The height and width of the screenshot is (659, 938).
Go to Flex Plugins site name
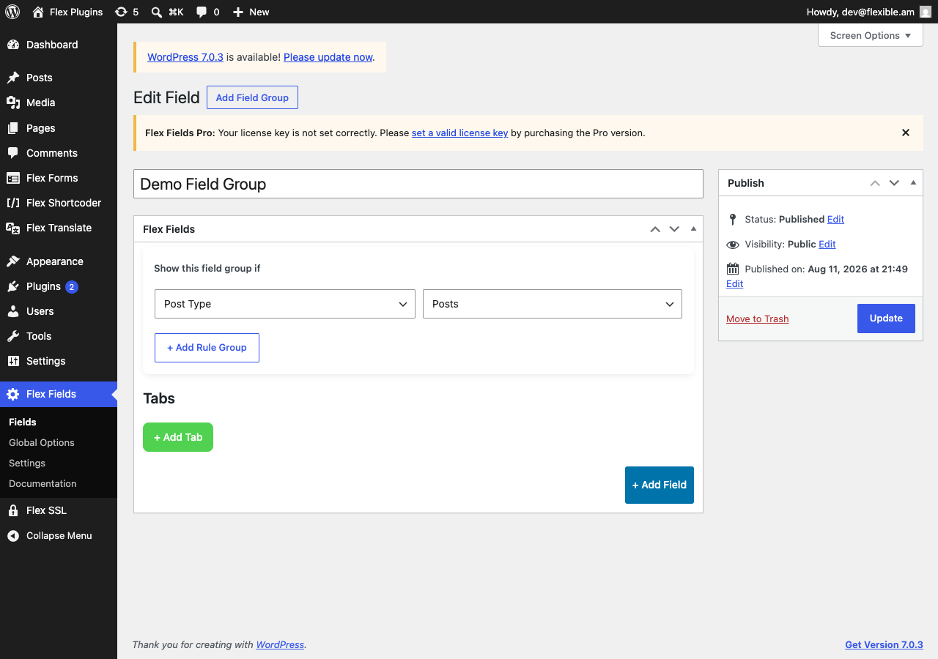pos(76,12)
